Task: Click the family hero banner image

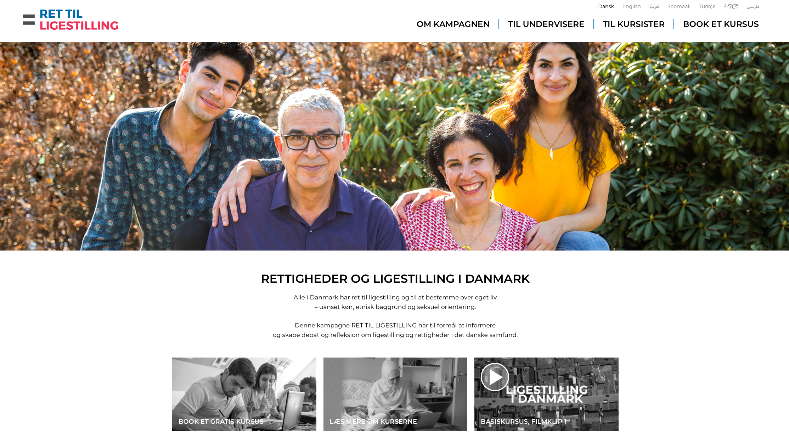Action: click(394, 146)
